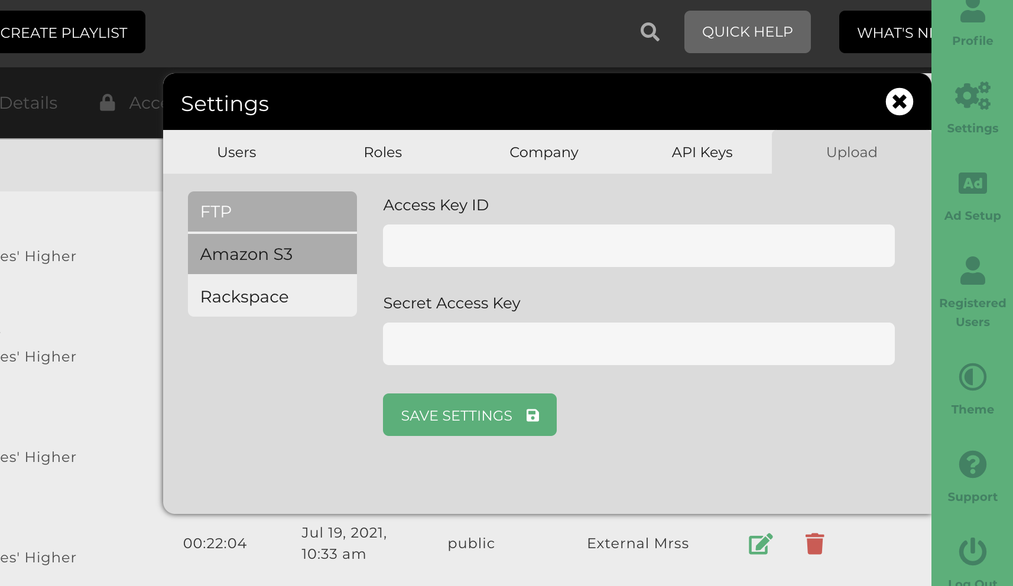
Task: Switch to the Roles tab
Action: pos(383,152)
